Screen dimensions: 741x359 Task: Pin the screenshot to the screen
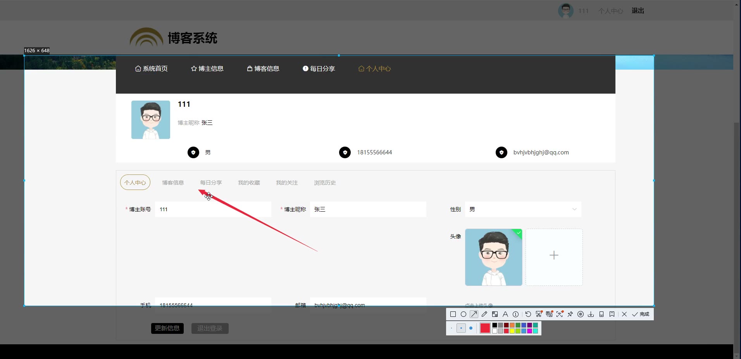(570, 314)
